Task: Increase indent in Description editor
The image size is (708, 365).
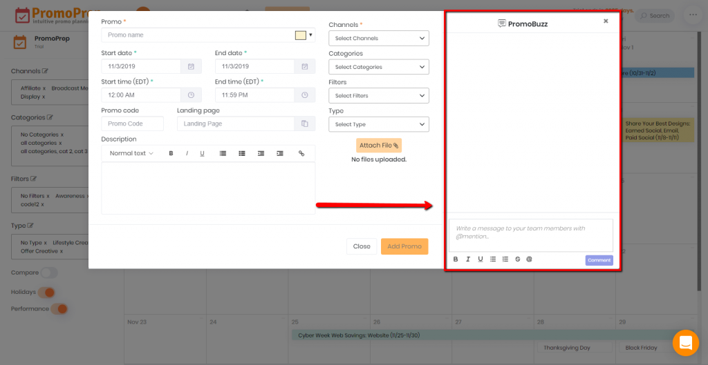Action: (280, 153)
